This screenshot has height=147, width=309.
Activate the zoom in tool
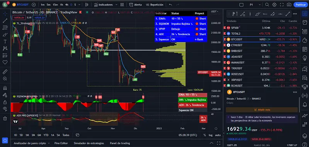[x=5, y=79]
